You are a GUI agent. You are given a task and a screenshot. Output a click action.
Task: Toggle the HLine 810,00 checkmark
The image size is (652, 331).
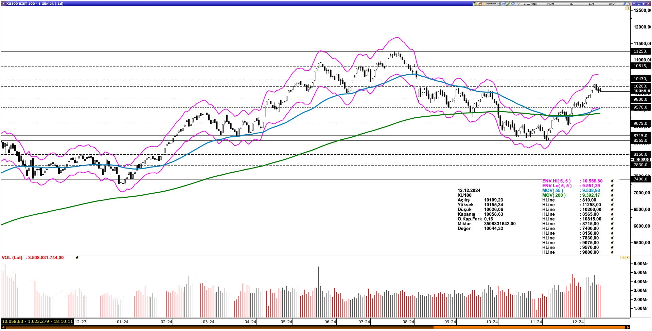(x=612, y=200)
